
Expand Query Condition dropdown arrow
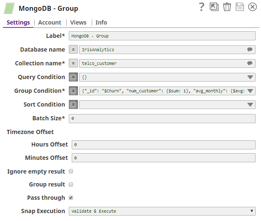click(250, 77)
